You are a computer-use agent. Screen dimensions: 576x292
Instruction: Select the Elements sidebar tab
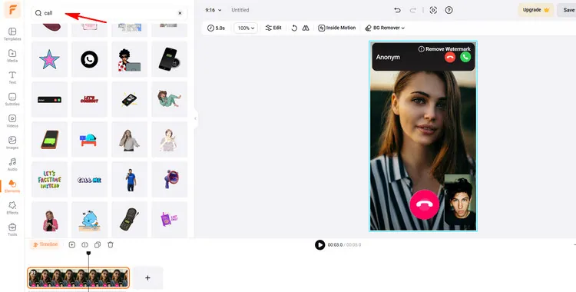click(x=12, y=186)
